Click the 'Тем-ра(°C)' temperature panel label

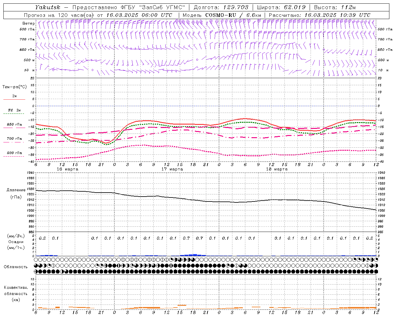14,87
